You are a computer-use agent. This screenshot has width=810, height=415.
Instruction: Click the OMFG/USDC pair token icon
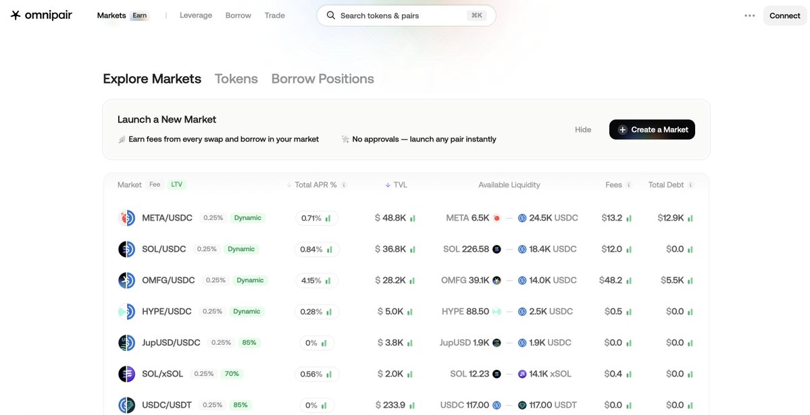(126, 280)
